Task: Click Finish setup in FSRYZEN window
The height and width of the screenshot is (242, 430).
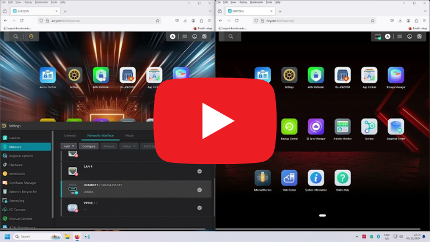Action: click(418, 29)
